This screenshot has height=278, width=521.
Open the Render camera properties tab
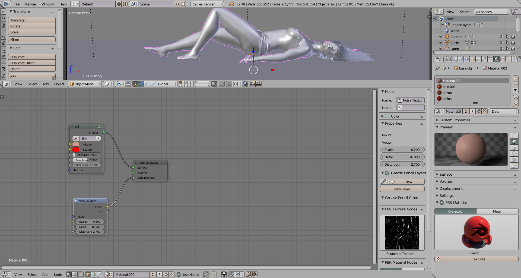coord(449,59)
